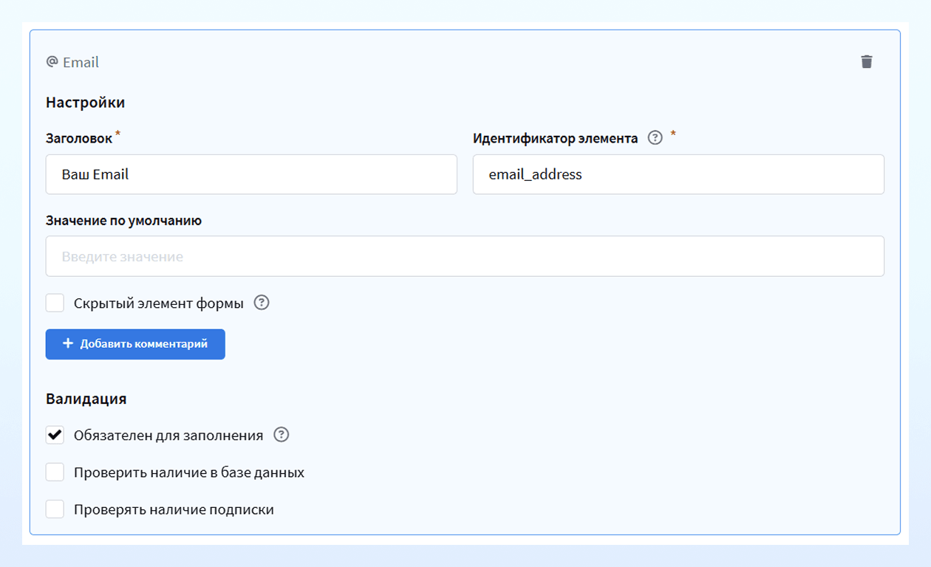Delete the Email element with trash icon

(867, 62)
